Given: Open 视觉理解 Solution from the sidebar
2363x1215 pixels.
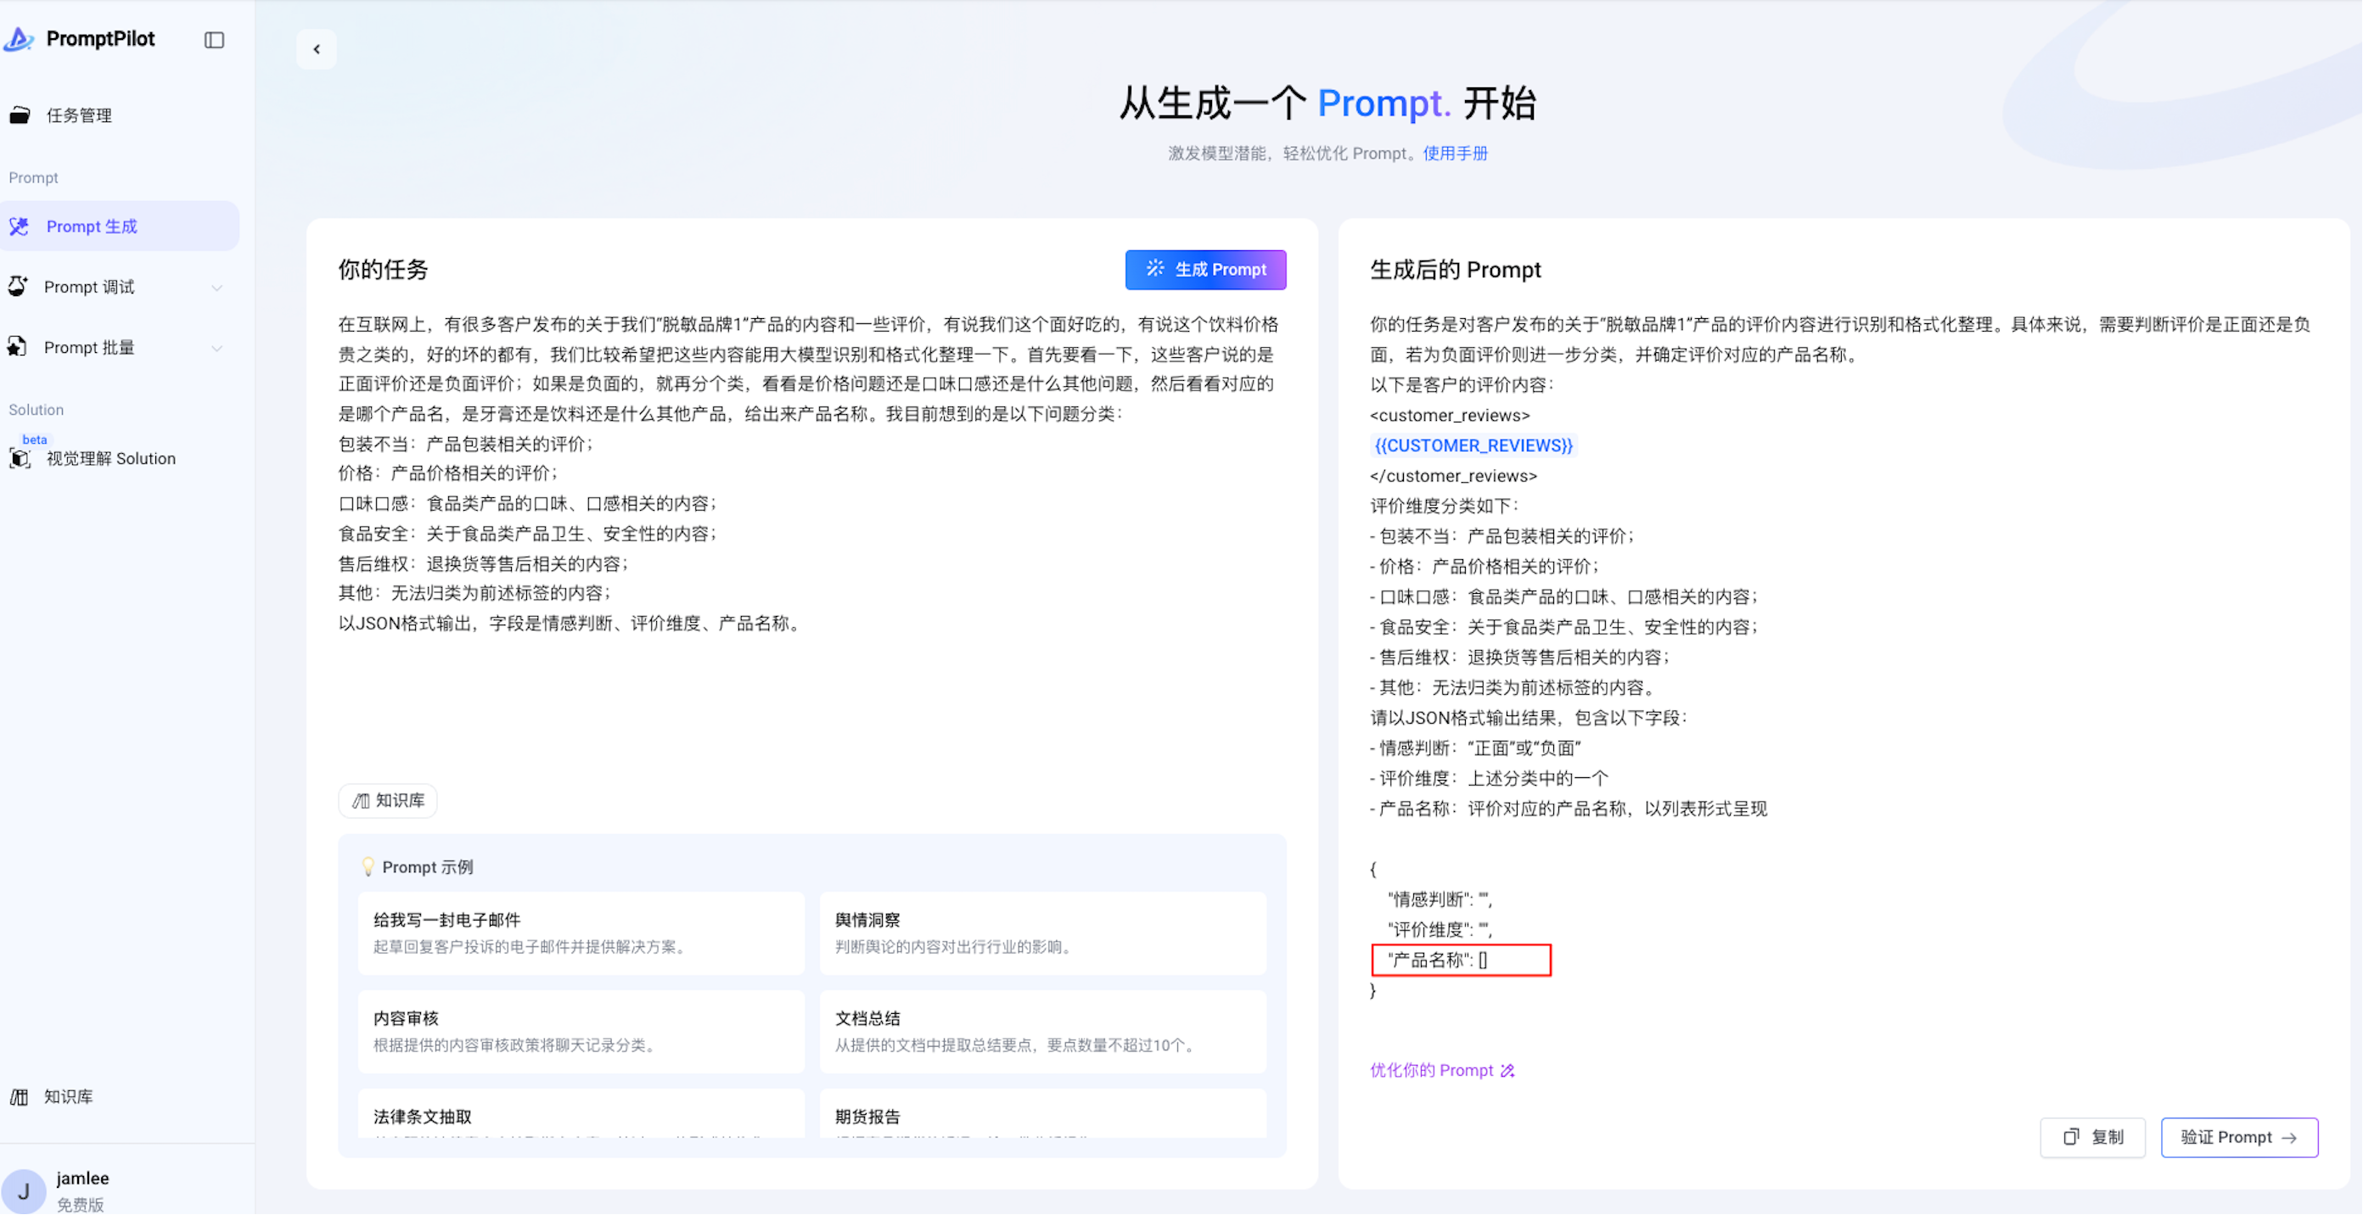Looking at the screenshot, I should point(110,458).
